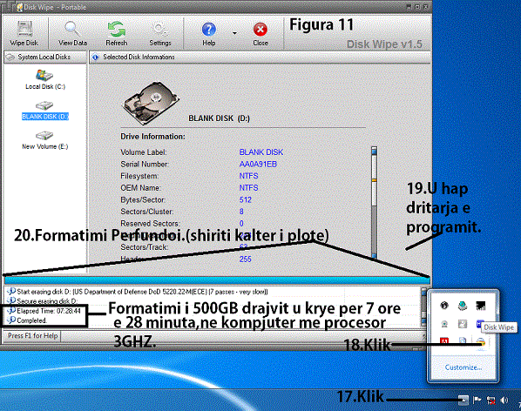Click Bytes/Sector value 512
Screen dimensions: 521x411
[245, 200]
